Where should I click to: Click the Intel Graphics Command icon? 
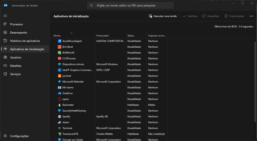[x=59, y=70]
